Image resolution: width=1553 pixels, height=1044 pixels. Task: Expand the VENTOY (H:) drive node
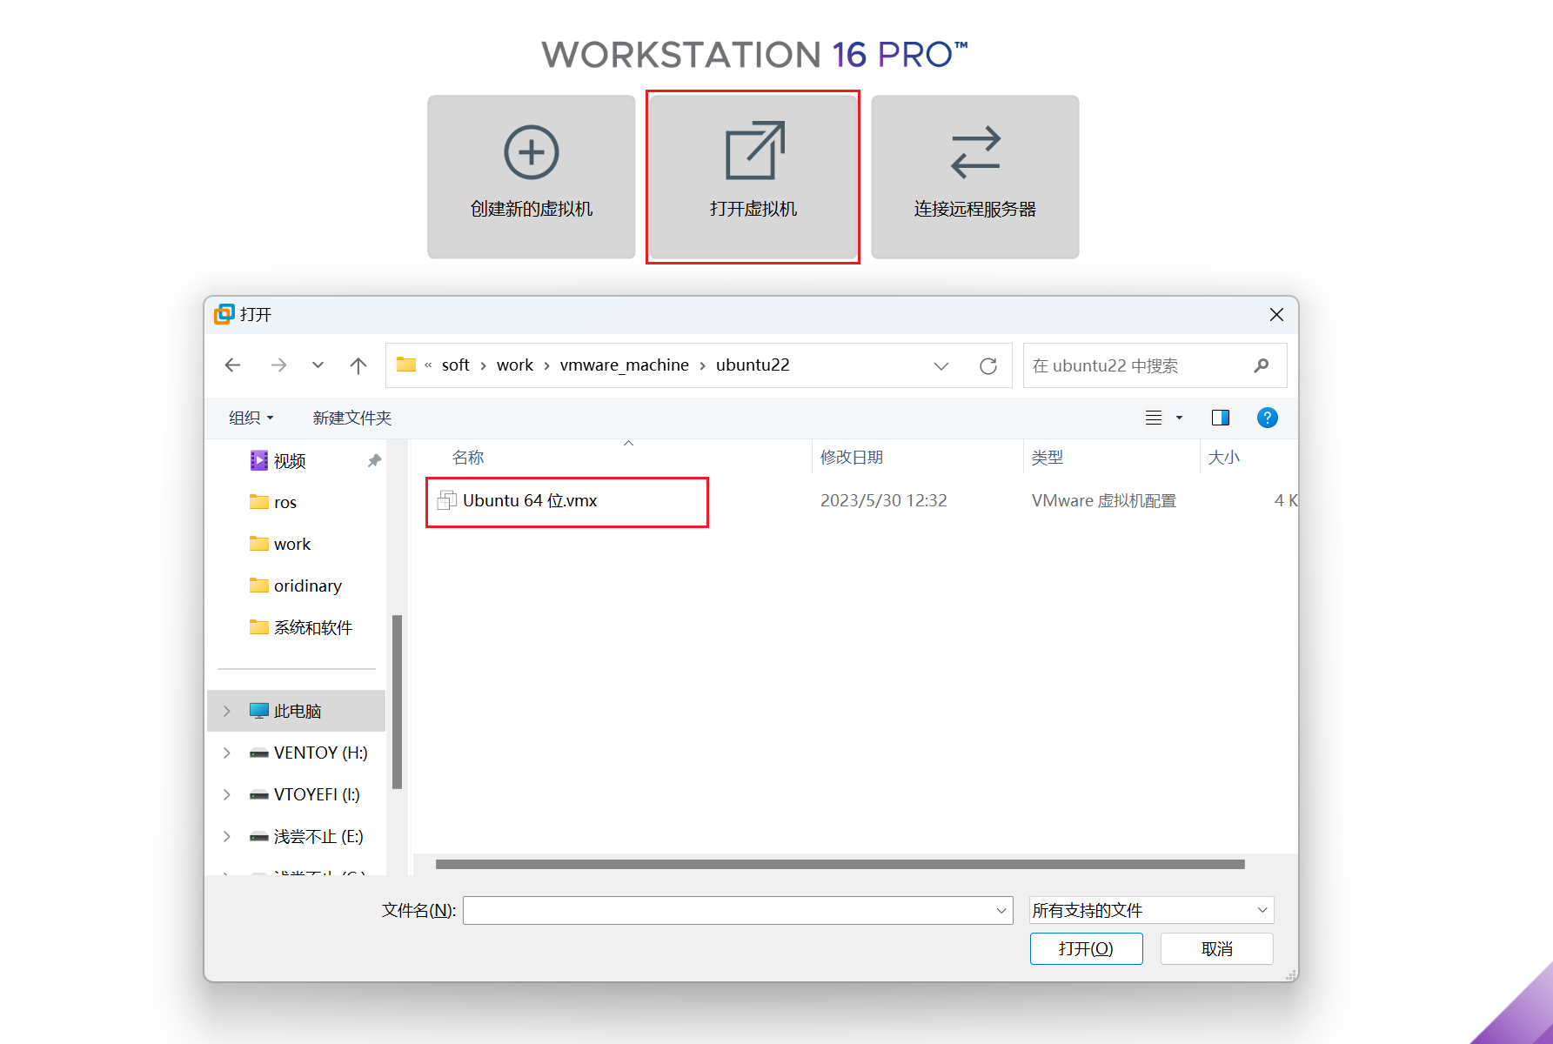click(227, 753)
